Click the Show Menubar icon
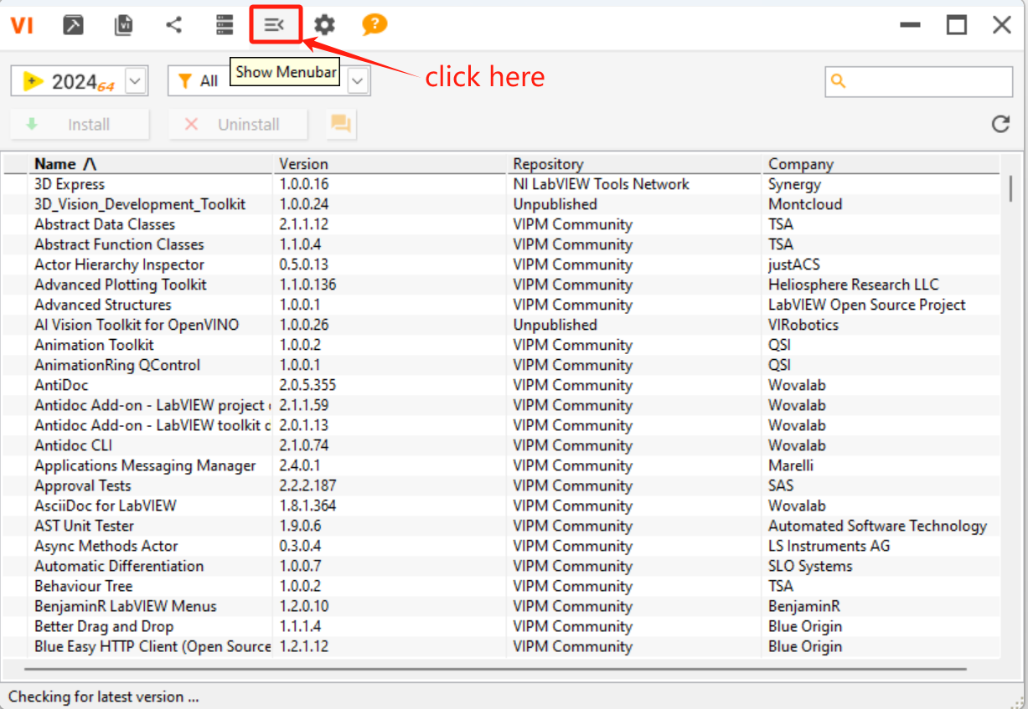The image size is (1028, 709). tap(275, 25)
